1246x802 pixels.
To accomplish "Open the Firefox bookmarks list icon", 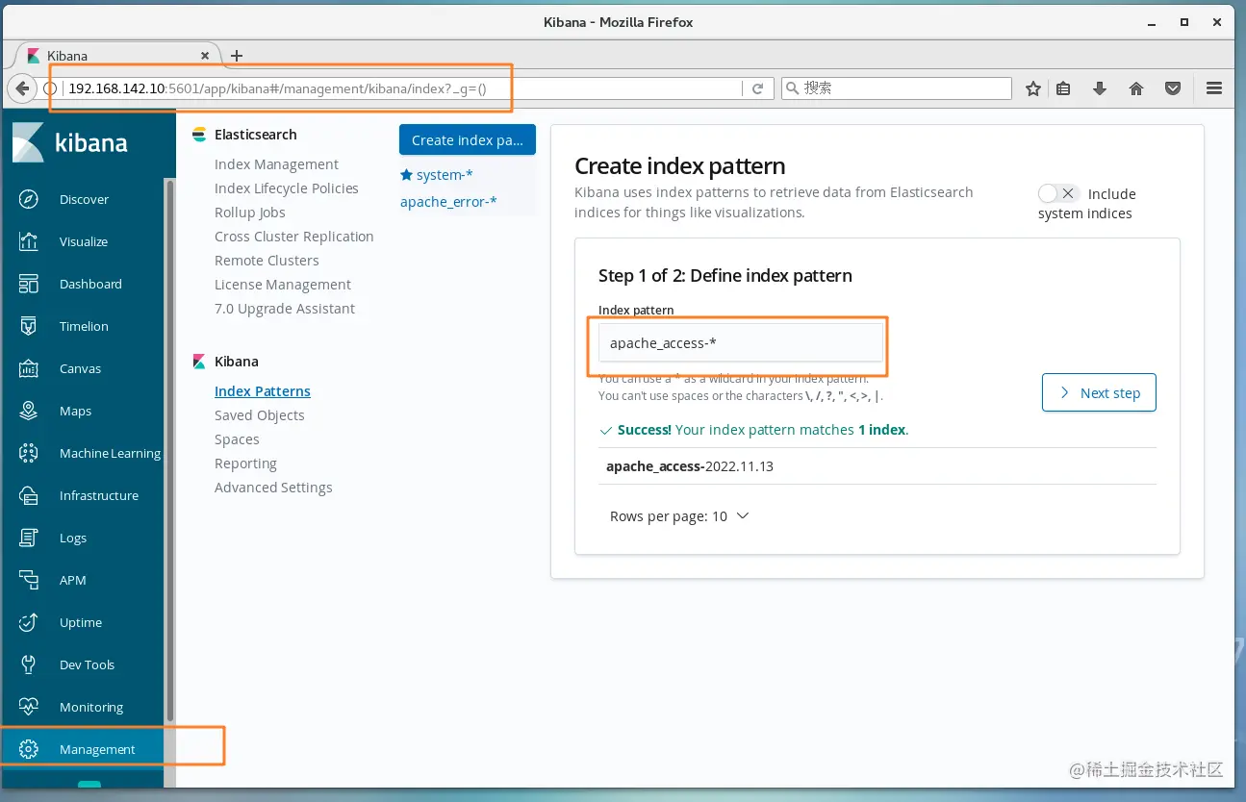I will (1063, 88).
